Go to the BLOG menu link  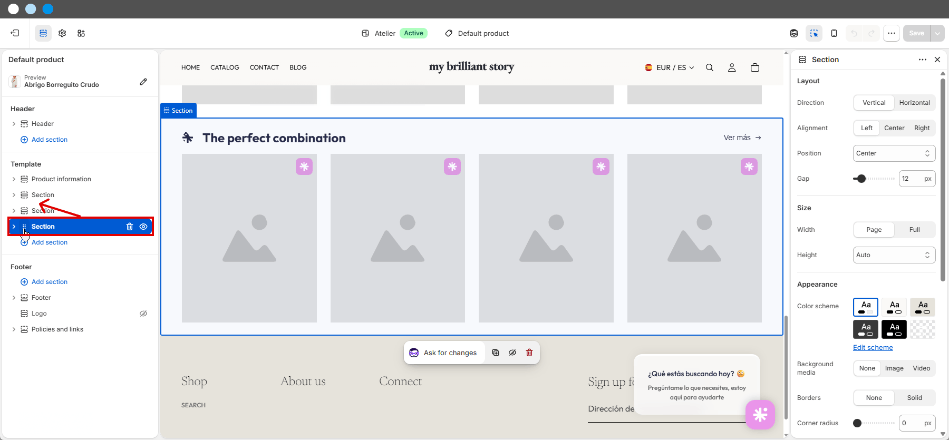tap(298, 67)
